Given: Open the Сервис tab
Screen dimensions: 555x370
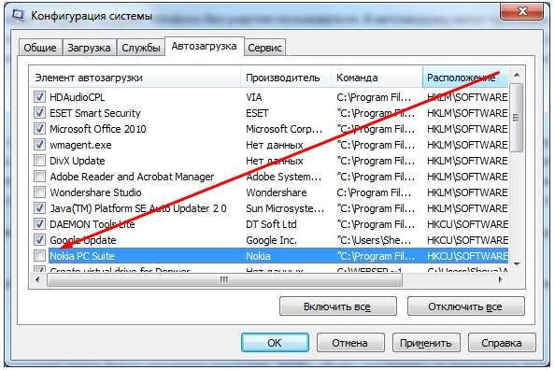Looking at the screenshot, I should 264,48.
